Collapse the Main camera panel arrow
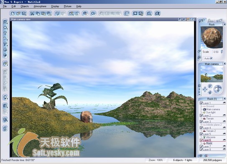 [224, 63]
